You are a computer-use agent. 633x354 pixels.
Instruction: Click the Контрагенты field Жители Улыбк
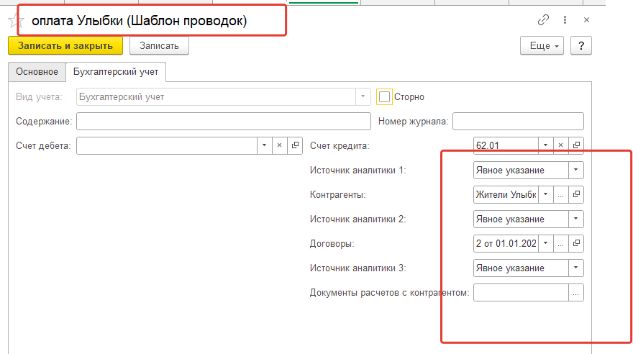click(x=506, y=194)
